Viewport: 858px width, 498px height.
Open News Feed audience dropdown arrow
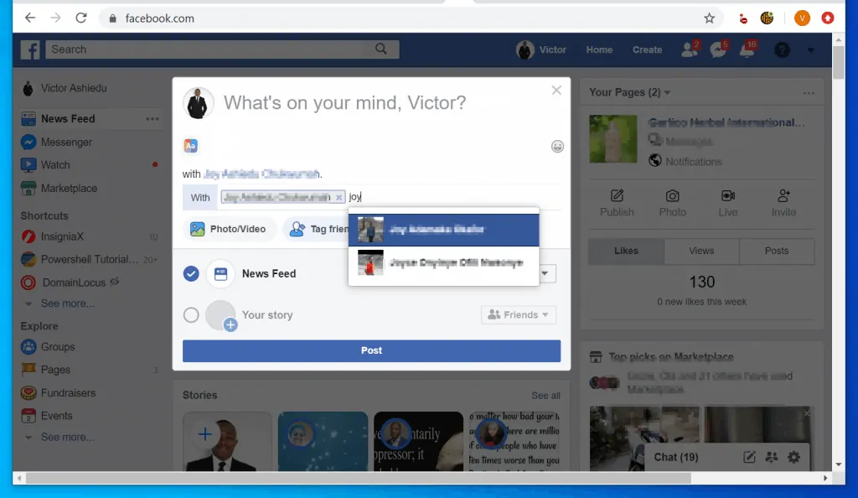(545, 273)
